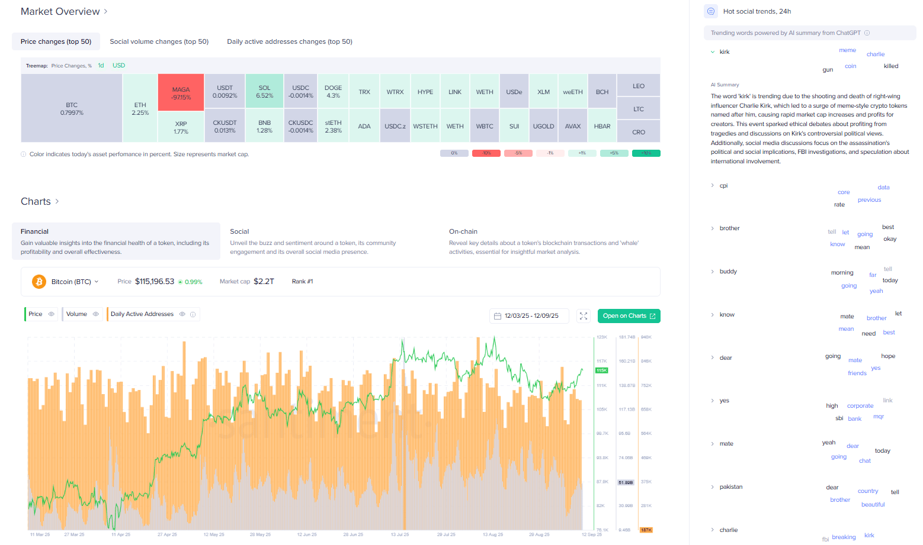Click the fullscreen expand chart icon
923x545 pixels.
pyautogui.click(x=584, y=316)
